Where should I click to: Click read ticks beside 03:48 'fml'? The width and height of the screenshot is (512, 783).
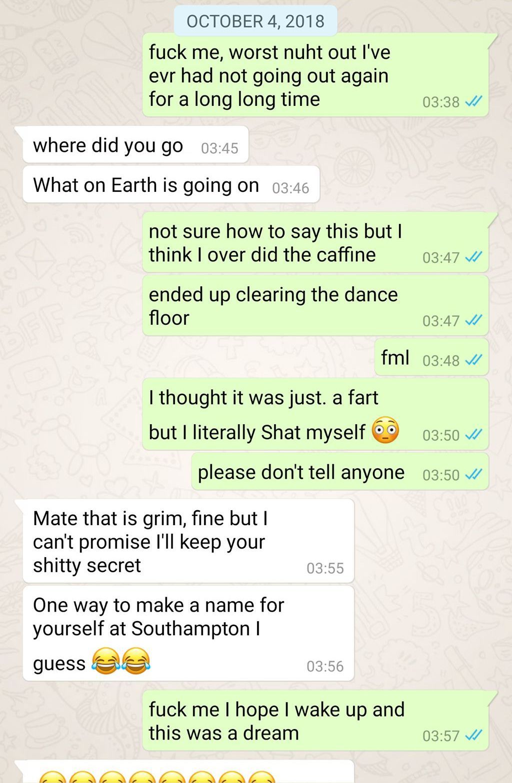click(473, 360)
